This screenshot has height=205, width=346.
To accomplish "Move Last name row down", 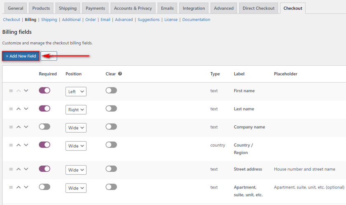I will coord(26,108).
